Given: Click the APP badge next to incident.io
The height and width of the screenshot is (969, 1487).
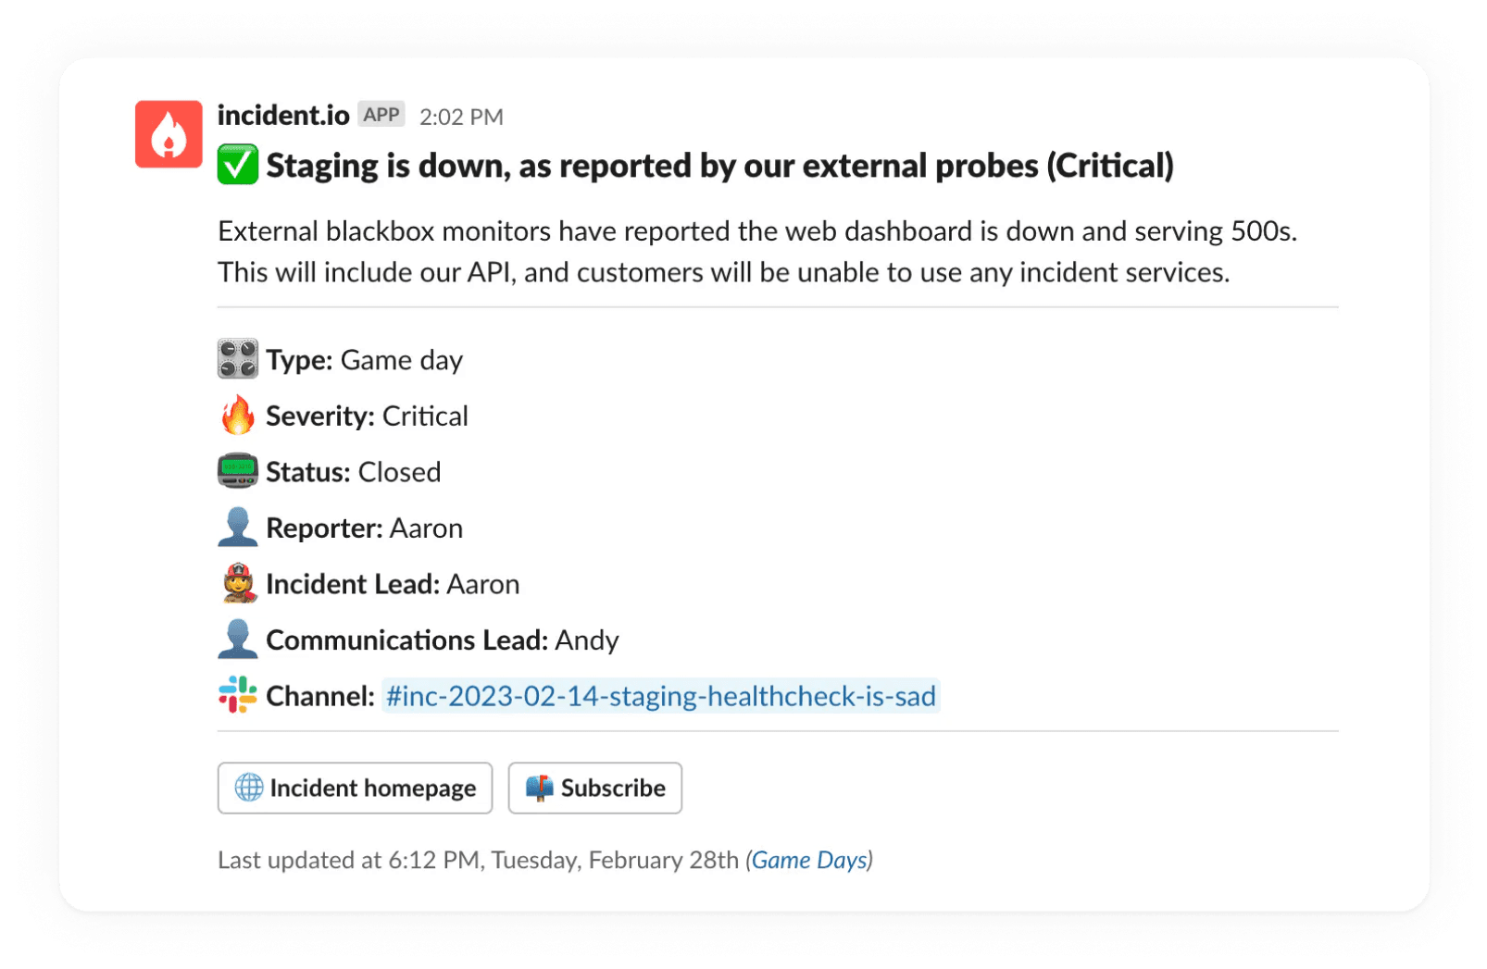Looking at the screenshot, I should pyautogui.click(x=381, y=115).
